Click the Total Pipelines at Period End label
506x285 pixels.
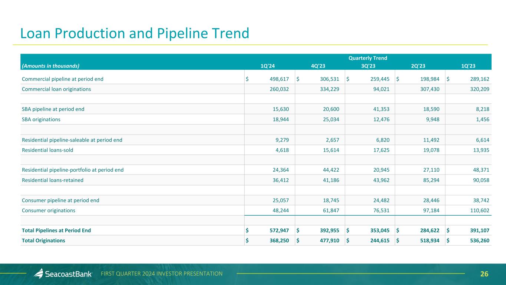tap(56, 231)
